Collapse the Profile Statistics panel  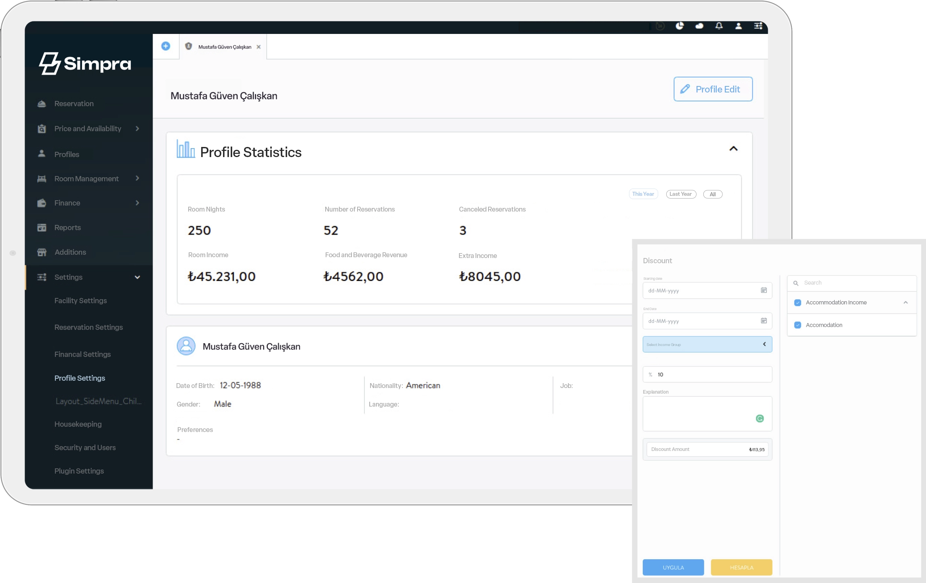(x=733, y=149)
